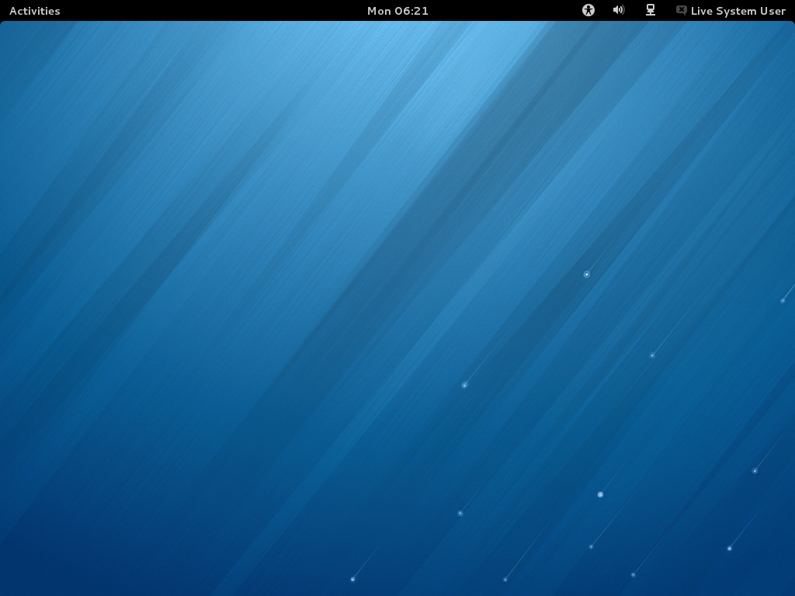Open the Universal Access menu icon
Image resolution: width=795 pixels, height=596 pixels.
tap(588, 10)
